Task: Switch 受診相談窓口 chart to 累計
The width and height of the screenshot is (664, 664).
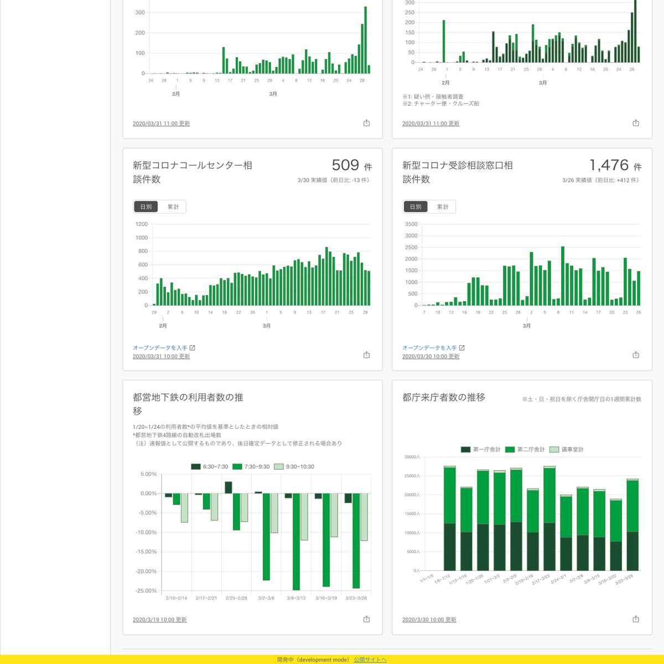Action: (443, 207)
